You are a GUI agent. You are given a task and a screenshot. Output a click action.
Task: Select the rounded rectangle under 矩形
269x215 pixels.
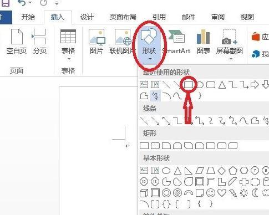click(155, 146)
